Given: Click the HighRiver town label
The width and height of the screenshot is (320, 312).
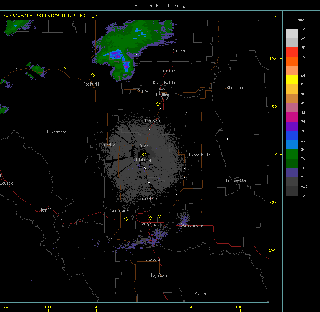Looking at the screenshot, I should point(160,275).
